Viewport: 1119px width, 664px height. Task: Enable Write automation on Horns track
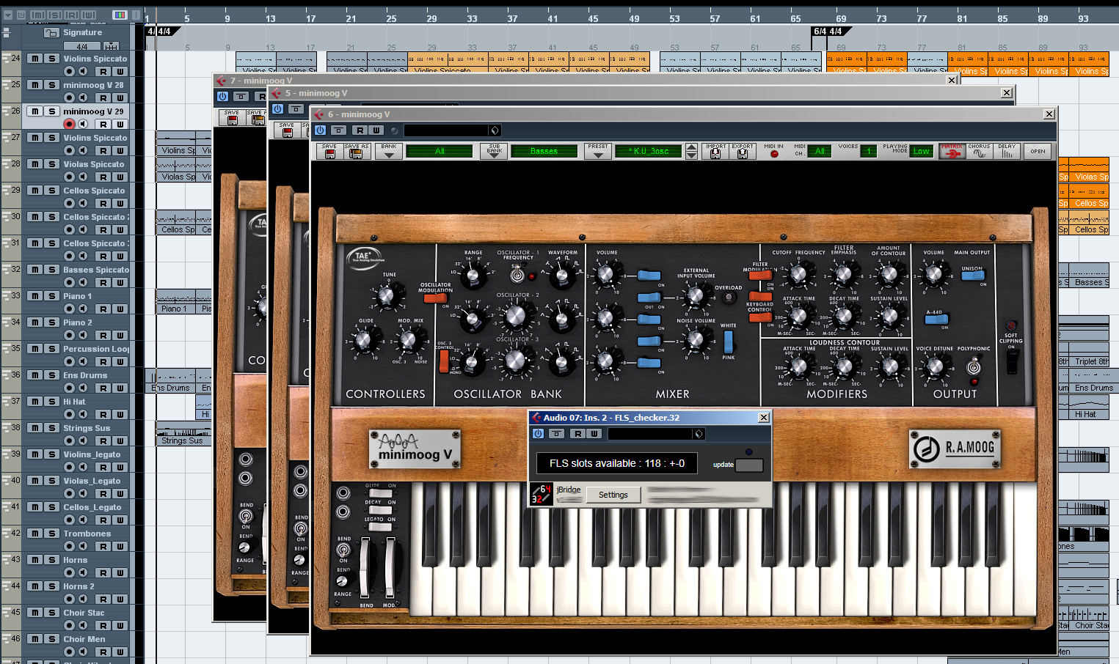(x=120, y=573)
